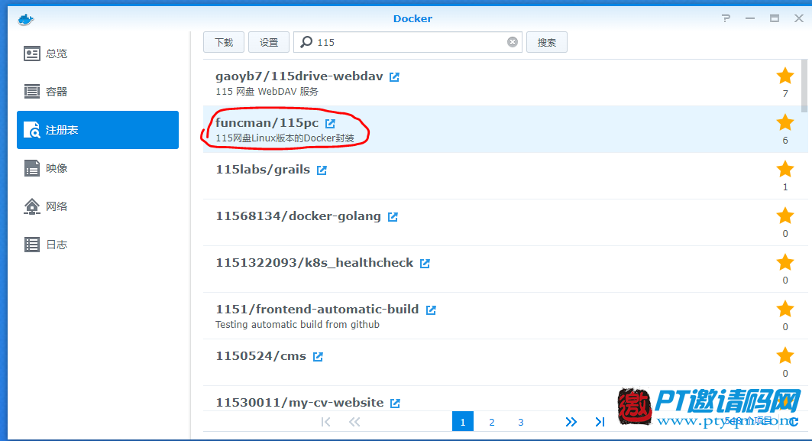The image size is (812, 441).
Task: Click the star icon for 1150524/cms
Action: click(785, 356)
